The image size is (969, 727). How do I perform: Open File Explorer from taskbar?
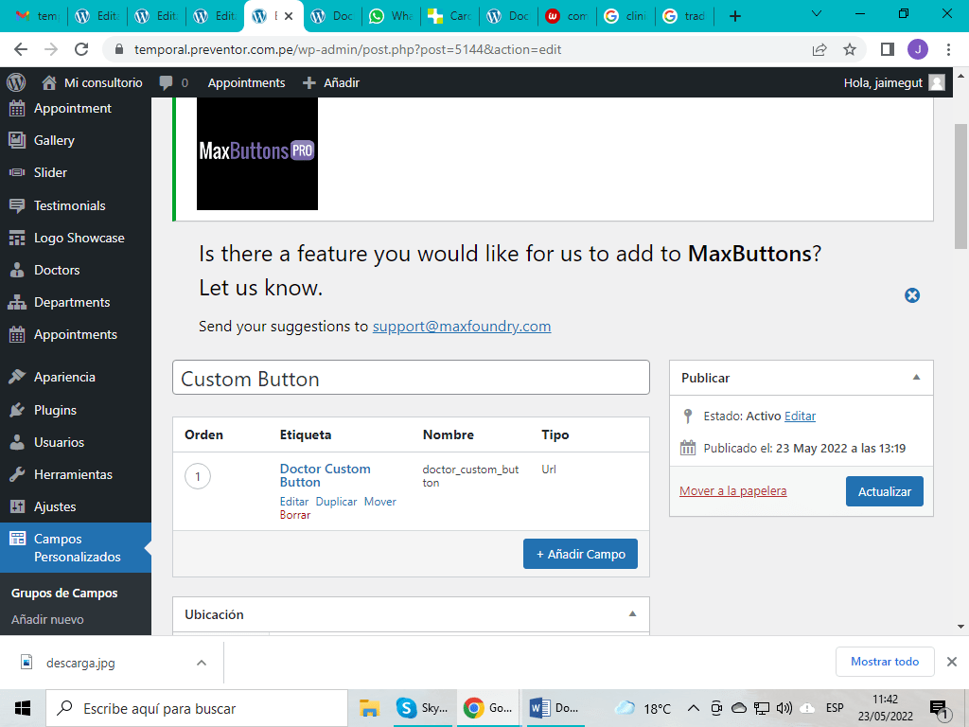(370, 708)
